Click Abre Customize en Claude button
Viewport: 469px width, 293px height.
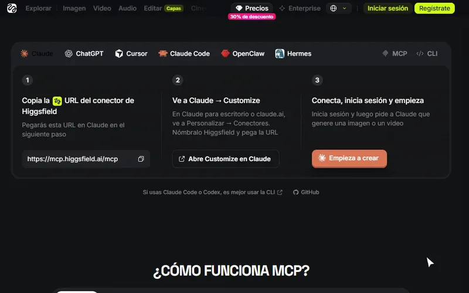tap(226, 159)
